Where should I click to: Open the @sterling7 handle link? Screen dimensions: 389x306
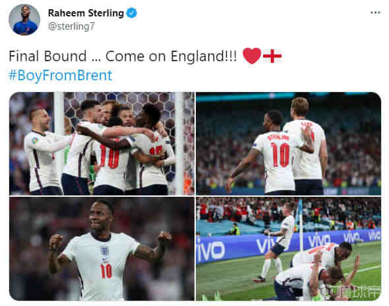pyautogui.click(x=71, y=26)
